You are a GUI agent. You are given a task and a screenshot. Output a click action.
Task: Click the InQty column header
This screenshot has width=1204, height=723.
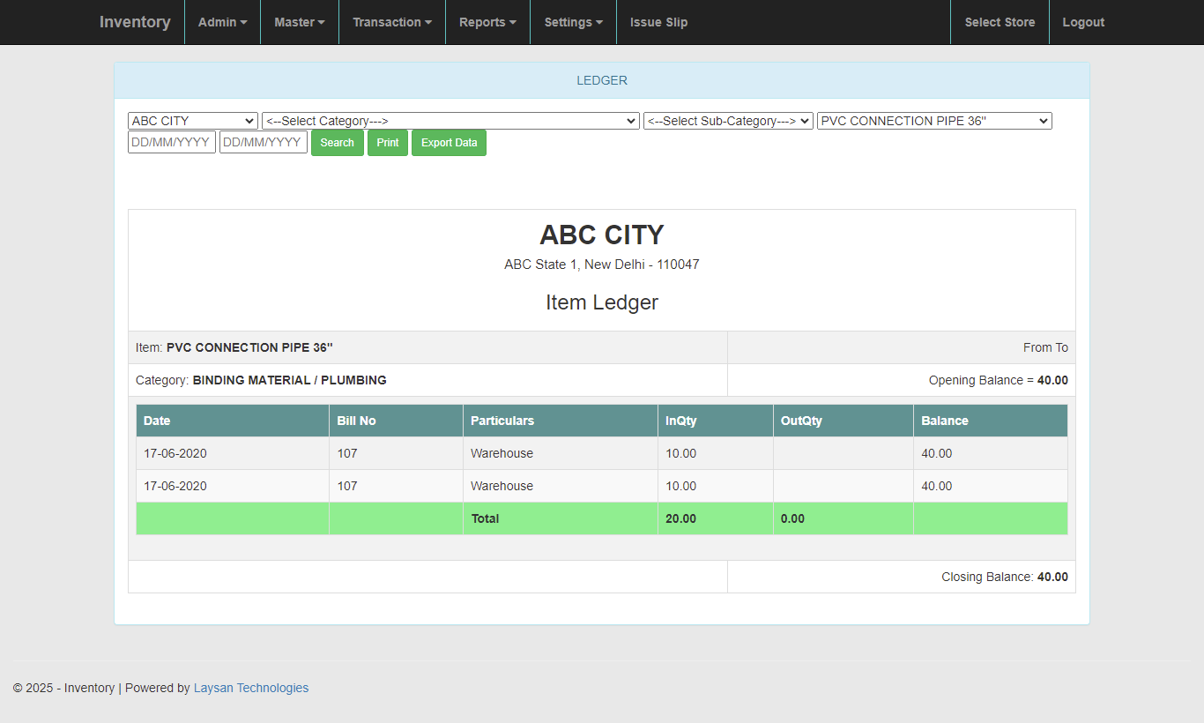[x=716, y=421]
